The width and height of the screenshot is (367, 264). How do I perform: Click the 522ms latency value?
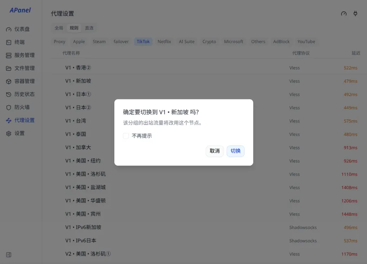350,68
